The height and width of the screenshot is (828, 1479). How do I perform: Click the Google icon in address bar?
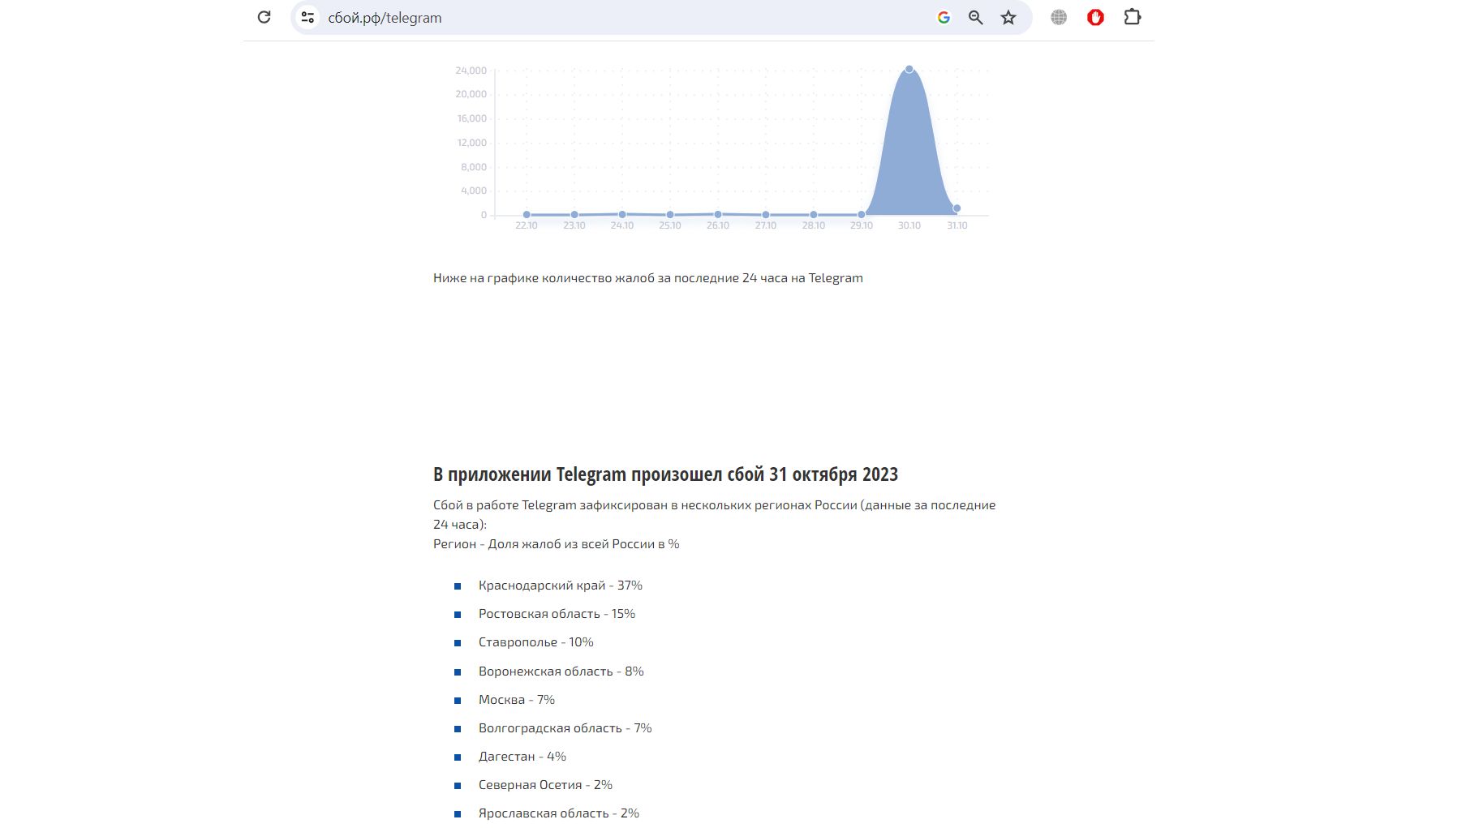pos(944,17)
